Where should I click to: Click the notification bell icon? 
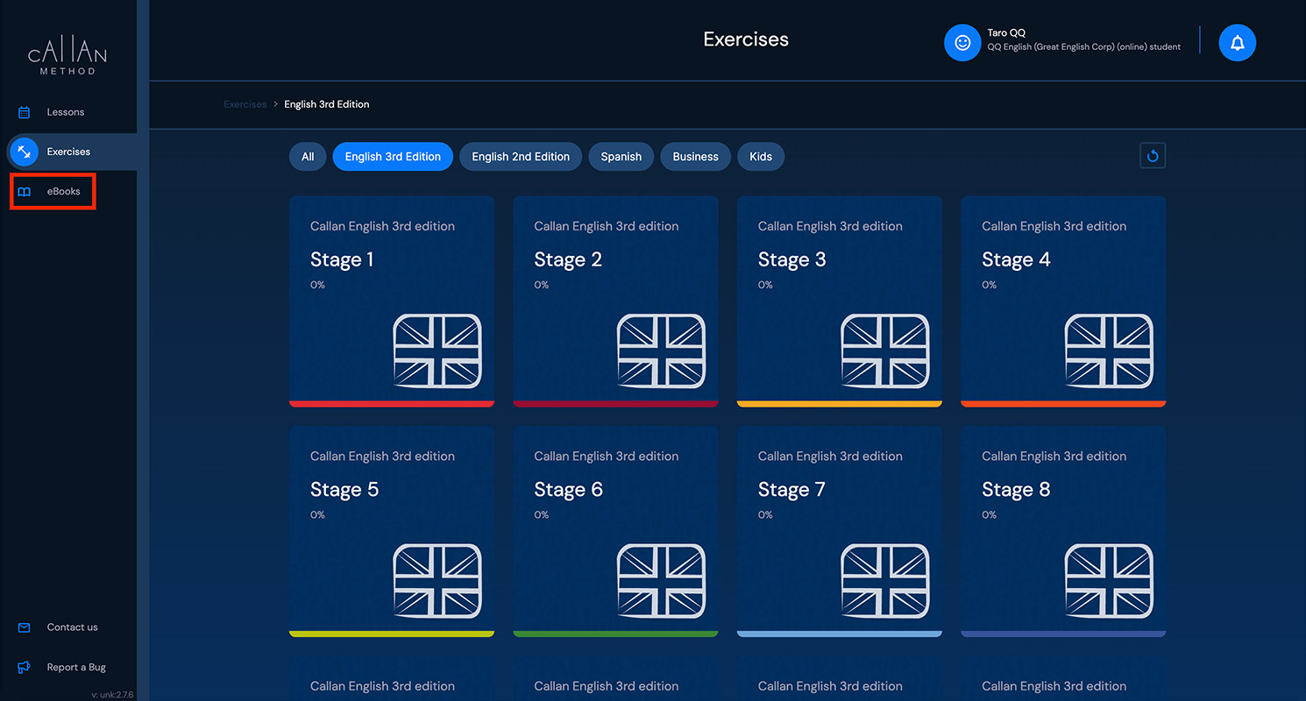(x=1237, y=43)
